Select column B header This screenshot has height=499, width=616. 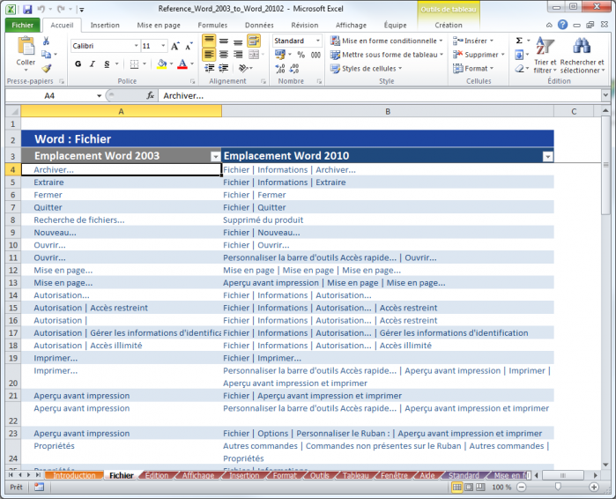(x=388, y=112)
